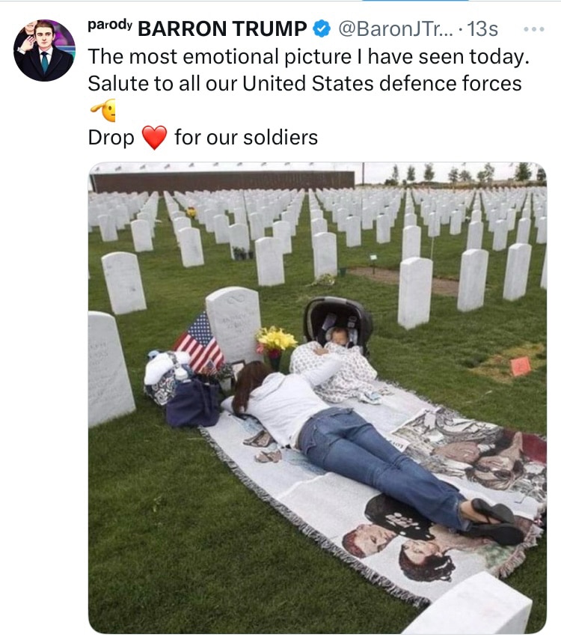Select the active tab blue underline at top
This screenshot has width=561, height=637.
pos(415,1)
